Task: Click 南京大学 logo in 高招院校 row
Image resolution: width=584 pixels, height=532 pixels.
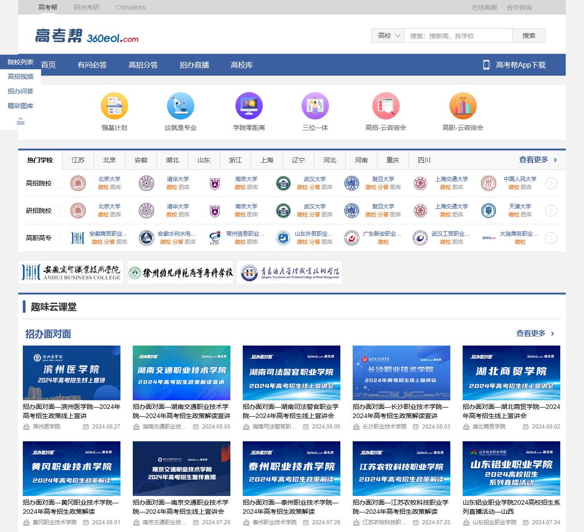Action: (215, 183)
